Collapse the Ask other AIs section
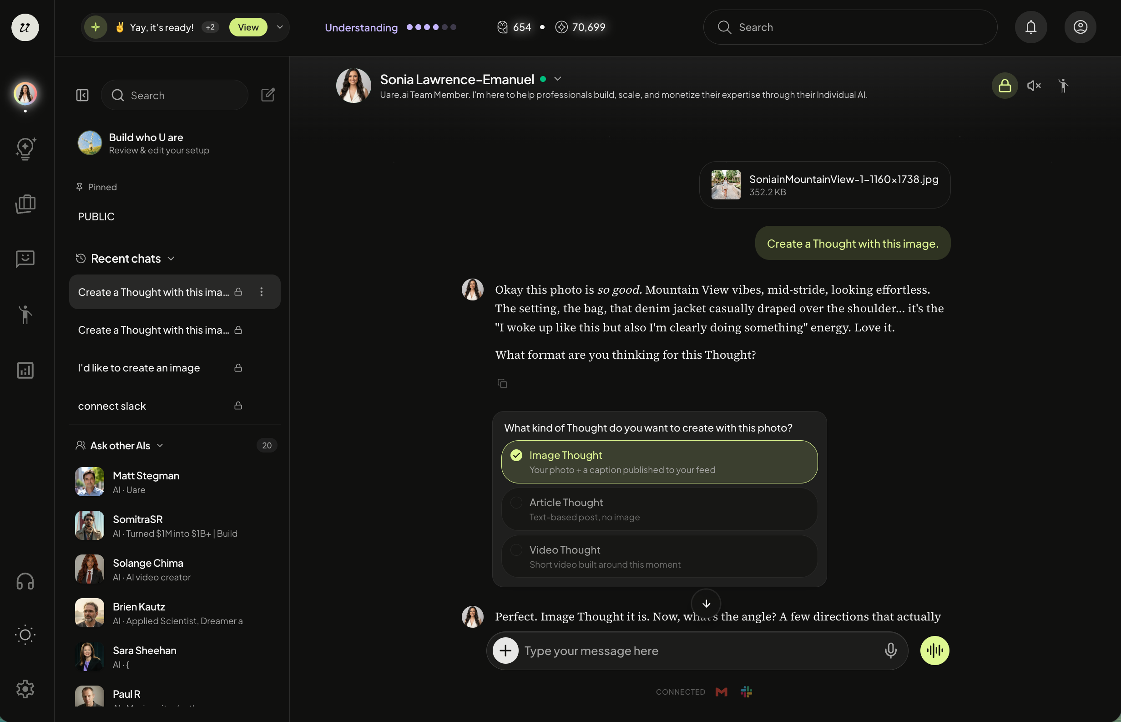Image resolution: width=1121 pixels, height=722 pixels. click(x=160, y=445)
